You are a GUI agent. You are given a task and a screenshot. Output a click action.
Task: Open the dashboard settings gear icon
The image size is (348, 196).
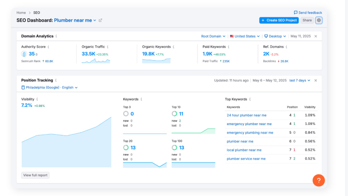pos(319,20)
